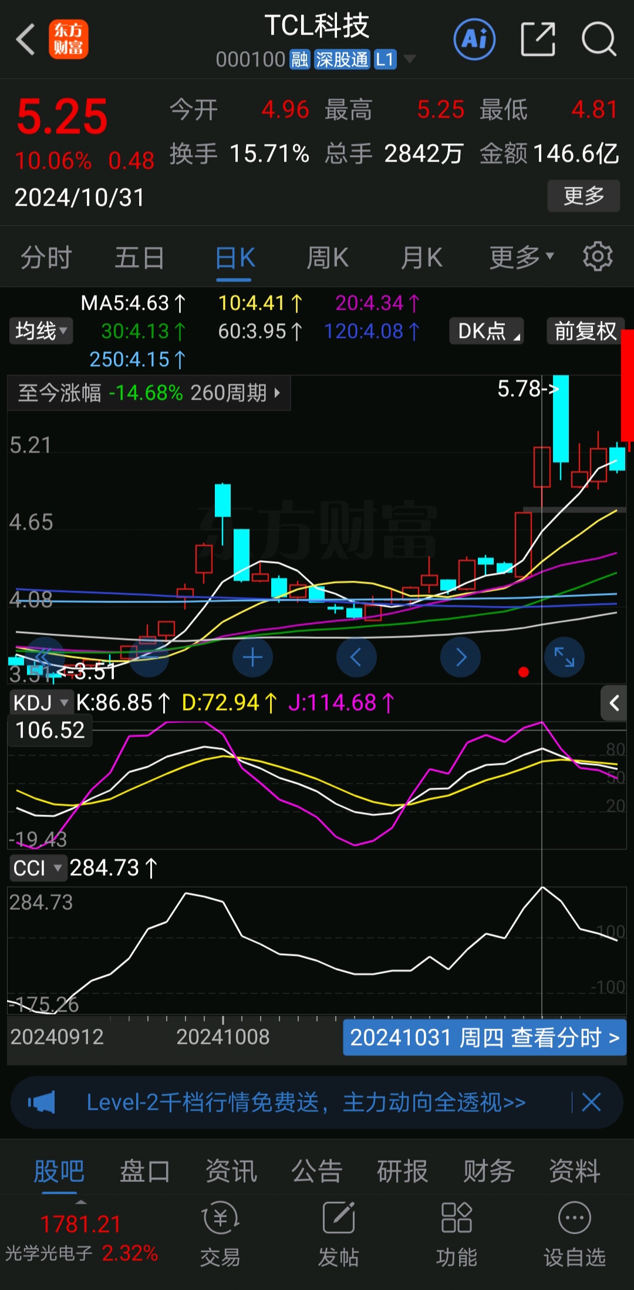
Task: Open 资讯 tab
Action: [x=231, y=1171]
